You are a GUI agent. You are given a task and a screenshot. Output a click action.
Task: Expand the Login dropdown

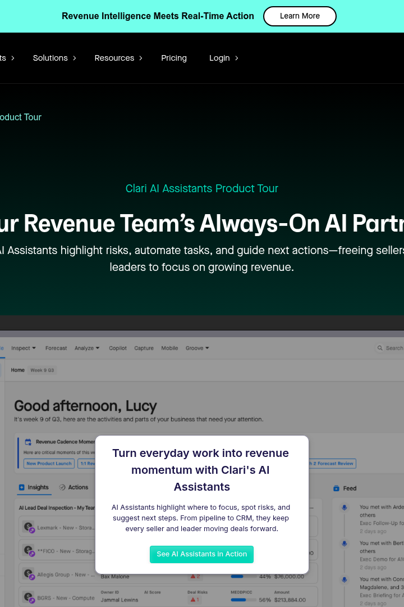click(x=223, y=58)
